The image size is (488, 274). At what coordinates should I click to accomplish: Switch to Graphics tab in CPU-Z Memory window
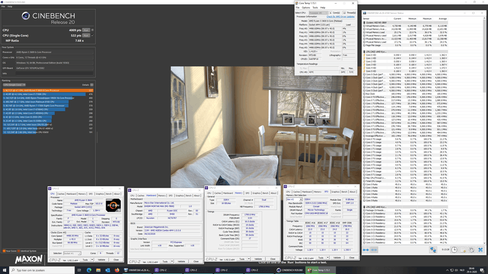256,193
